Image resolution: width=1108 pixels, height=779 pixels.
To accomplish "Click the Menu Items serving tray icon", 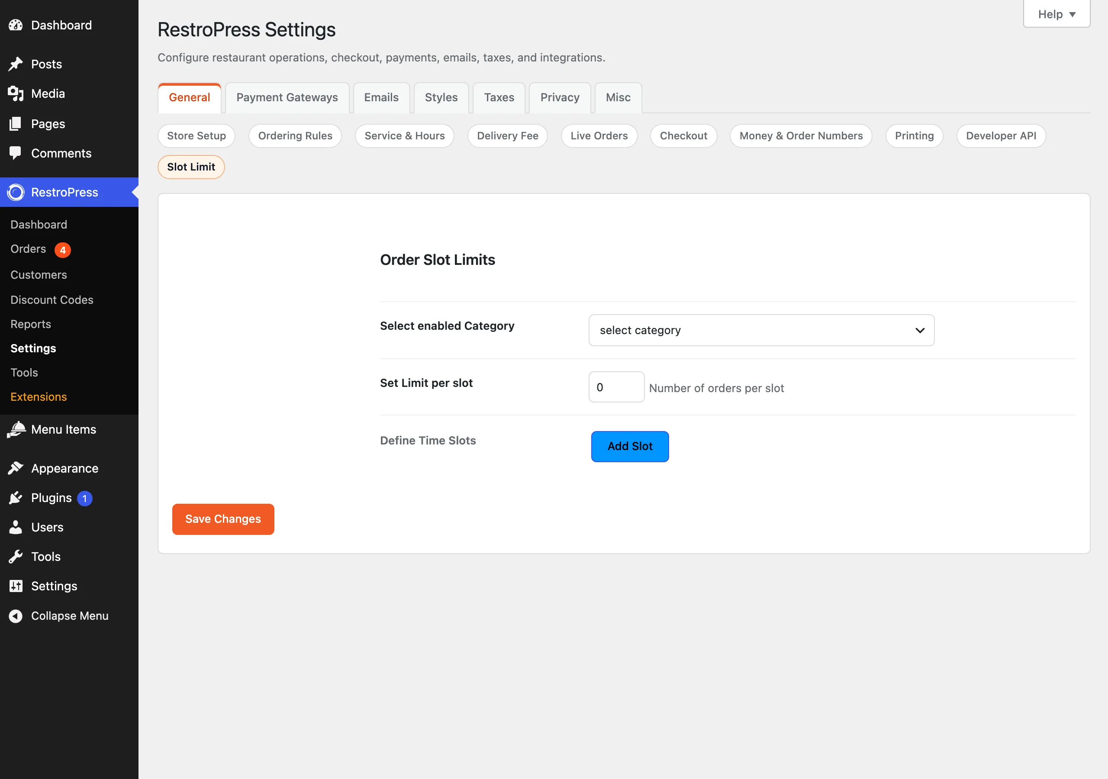I will tap(16, 429).
